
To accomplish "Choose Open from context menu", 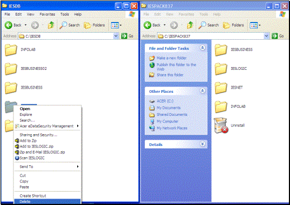I will pyautogui.click(x=47, y=109).
